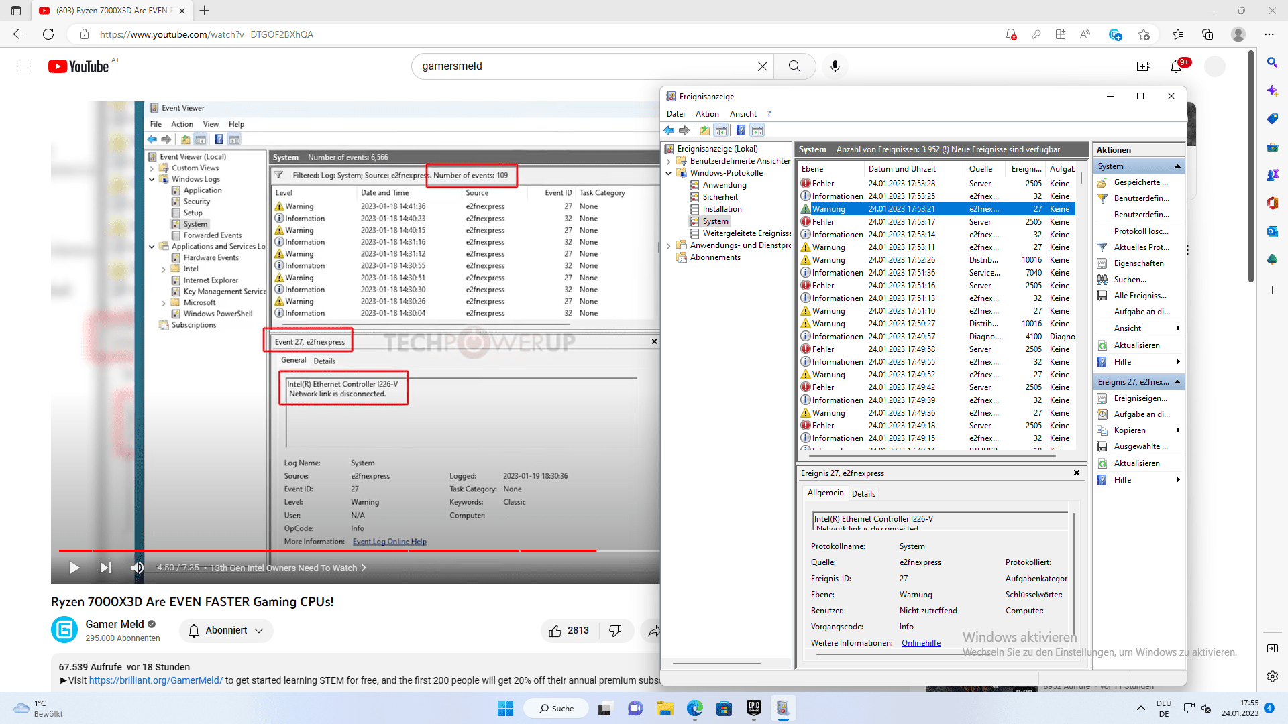Open brilliant.org/GamerMeld link in description
This screenshot has height=724, width=1288.
point(156,680)
